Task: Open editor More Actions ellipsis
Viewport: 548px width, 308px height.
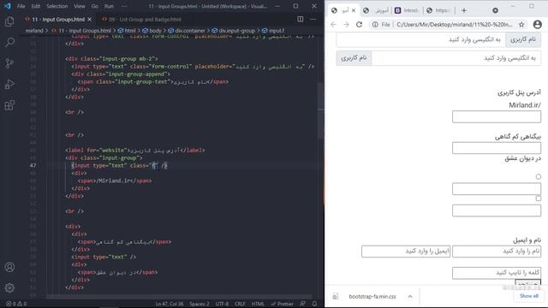Action: (x=313, y=19)
